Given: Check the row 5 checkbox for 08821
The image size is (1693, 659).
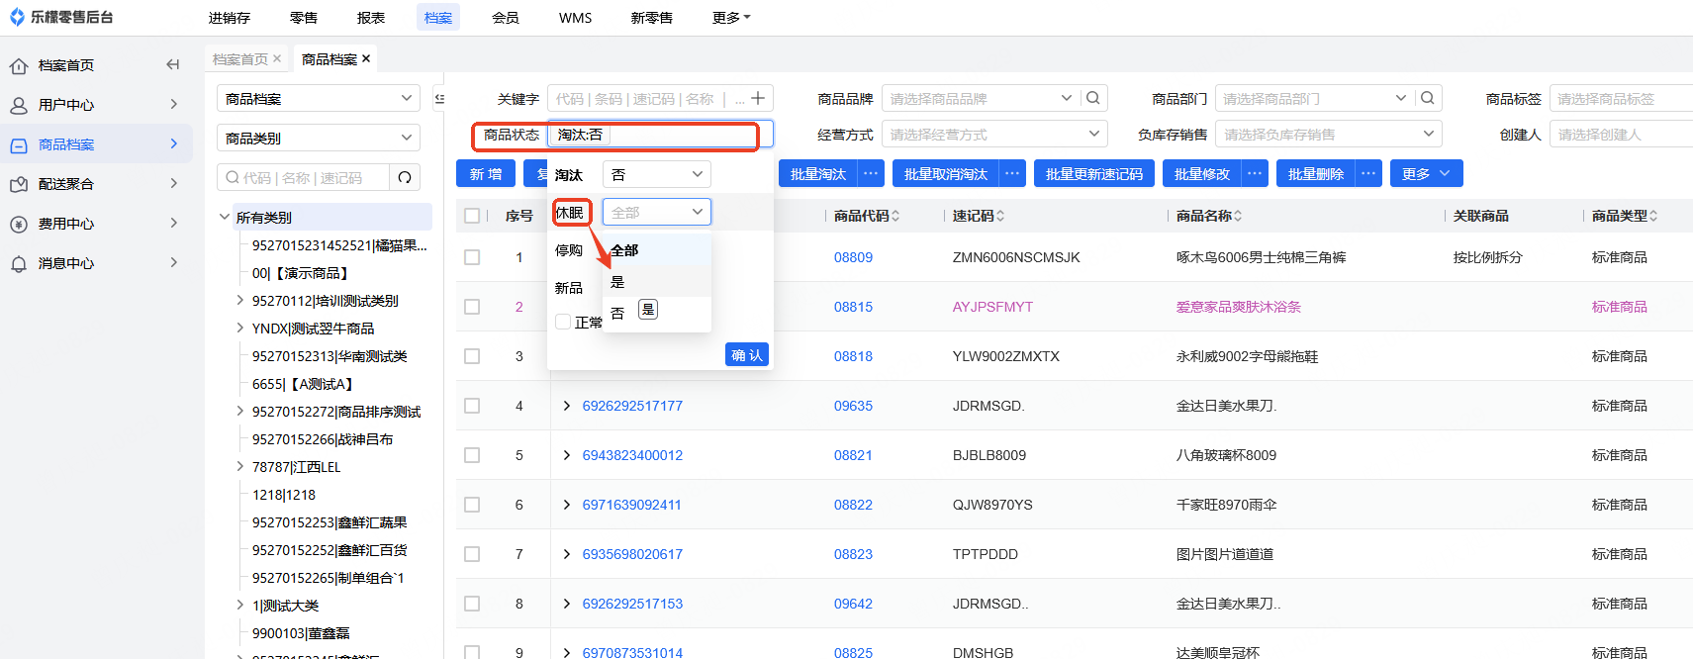Looking at the screenshot, I should point(472,455).
